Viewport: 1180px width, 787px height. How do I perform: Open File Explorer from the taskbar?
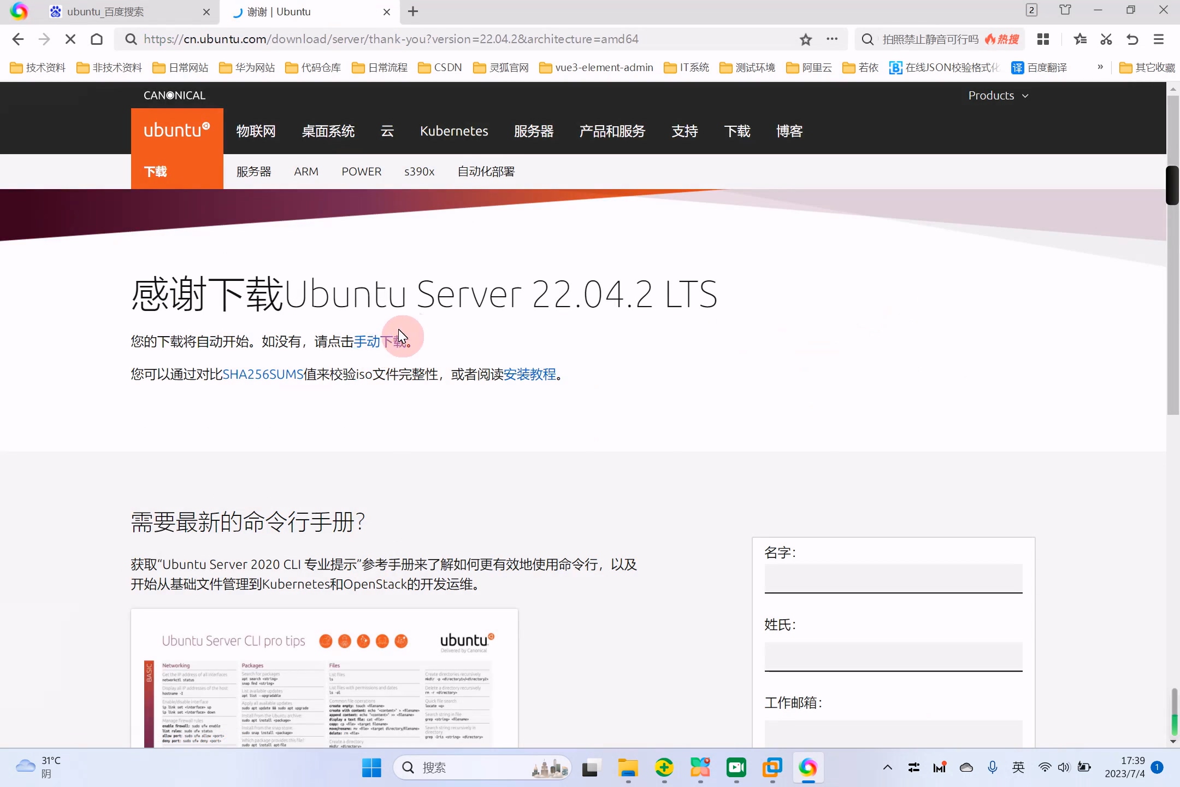(628, 768)
